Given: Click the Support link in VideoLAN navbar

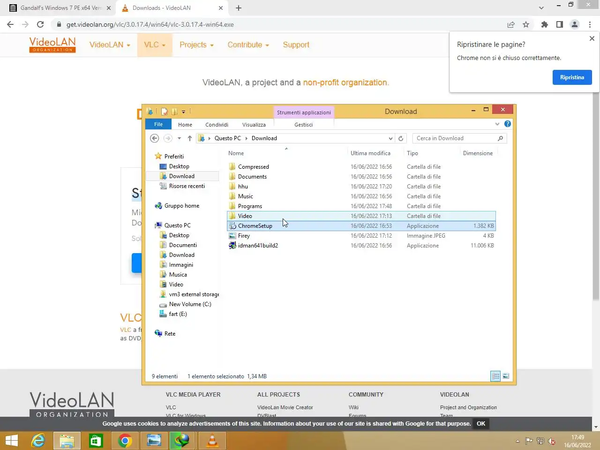Looking at the screenshot, I should 296,45.
